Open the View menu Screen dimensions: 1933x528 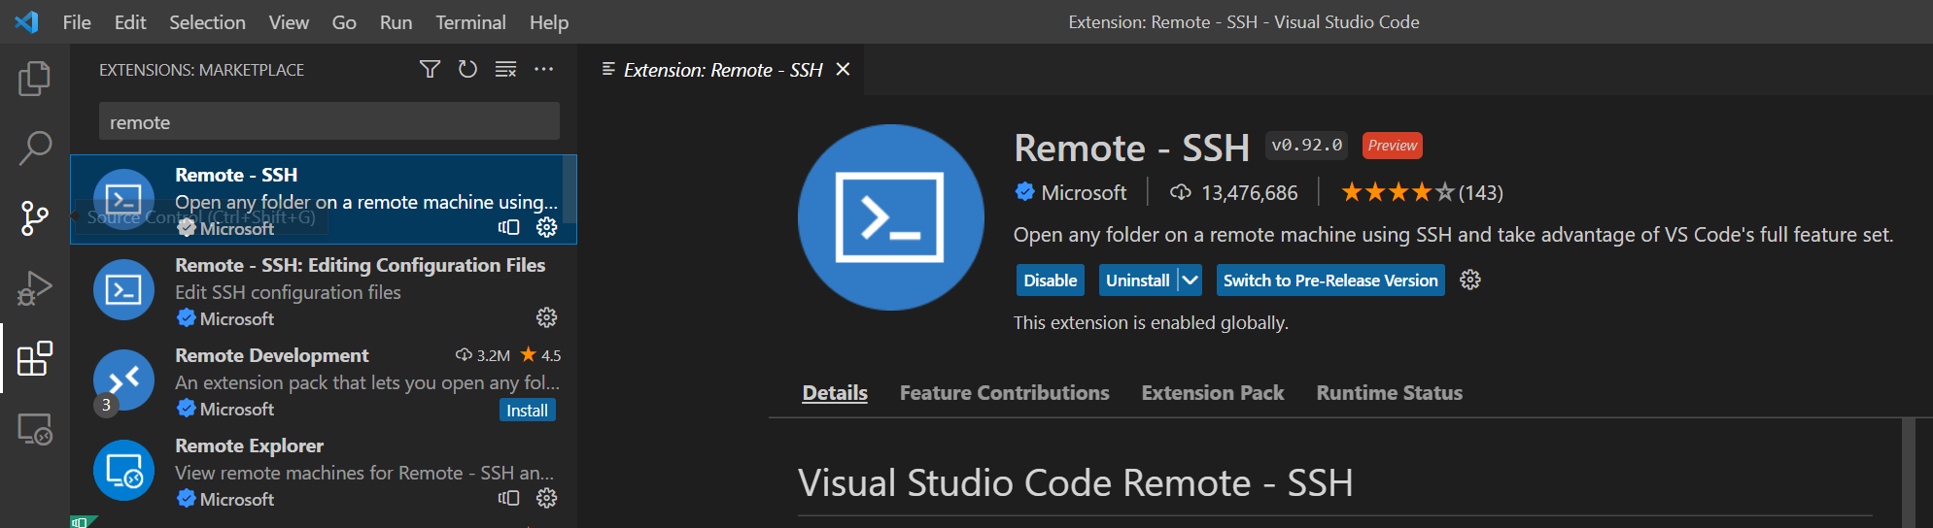coord(289,21)
